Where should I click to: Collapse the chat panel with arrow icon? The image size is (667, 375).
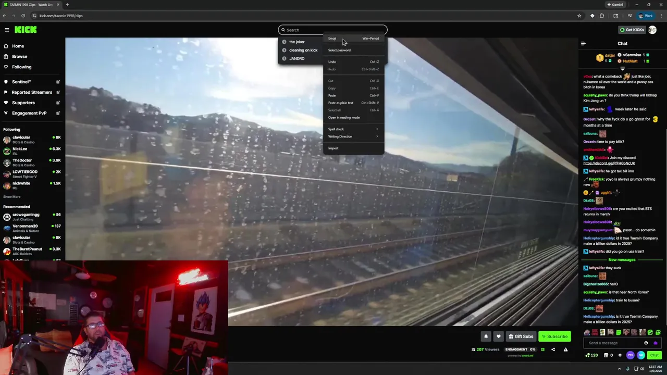click(583, 44)
